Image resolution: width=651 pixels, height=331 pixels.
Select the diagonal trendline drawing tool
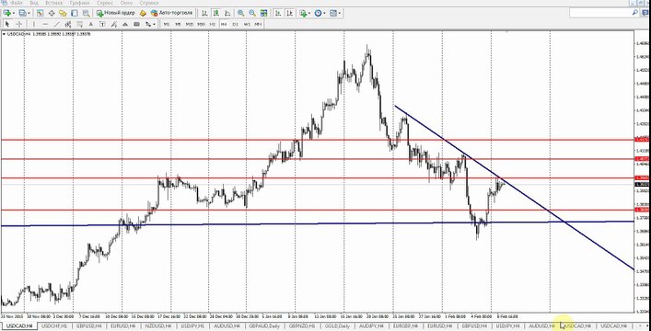point(57,24)
